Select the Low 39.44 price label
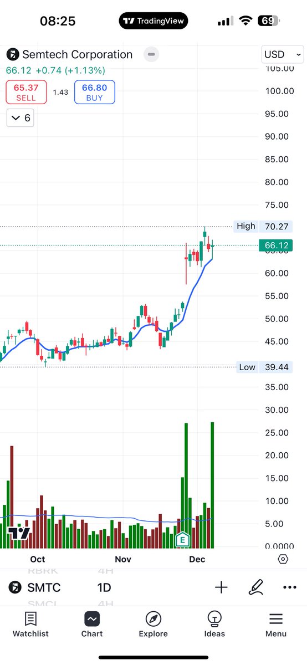Image resolution: width=307 pixels, height=665 pixels. (265, 367)
